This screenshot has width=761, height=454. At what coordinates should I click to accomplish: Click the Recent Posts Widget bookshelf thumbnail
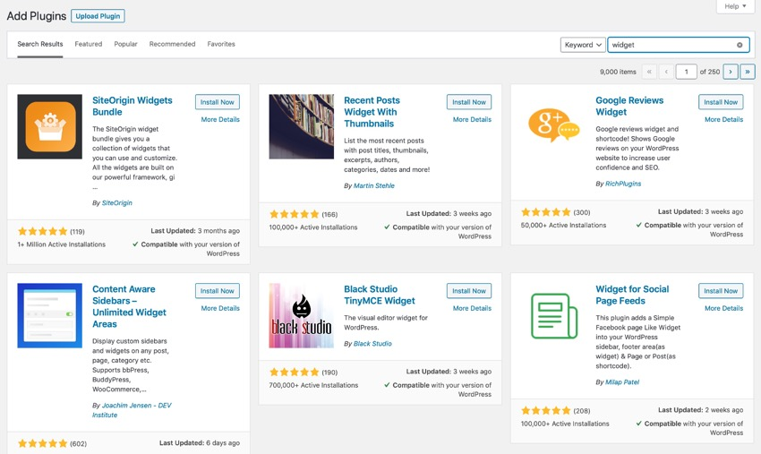301,126
